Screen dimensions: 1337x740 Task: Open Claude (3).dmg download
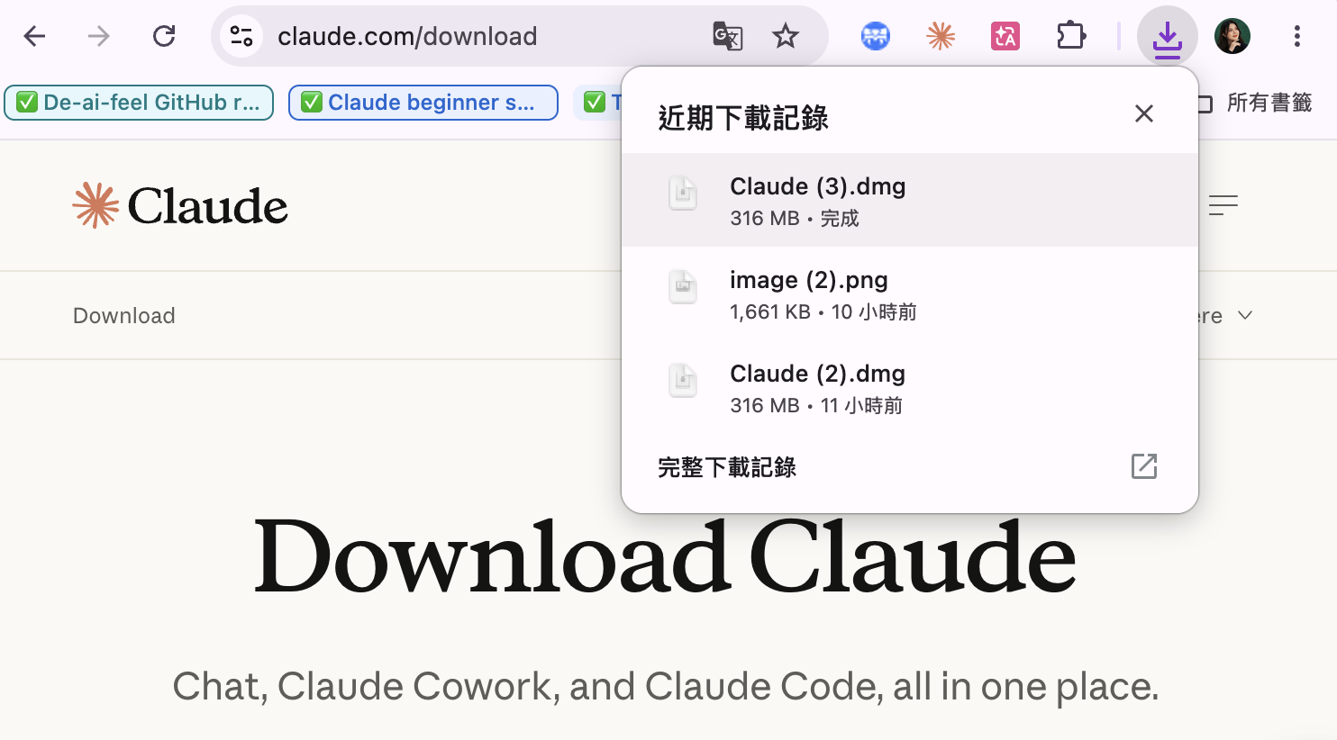click(x=910, y=200)
